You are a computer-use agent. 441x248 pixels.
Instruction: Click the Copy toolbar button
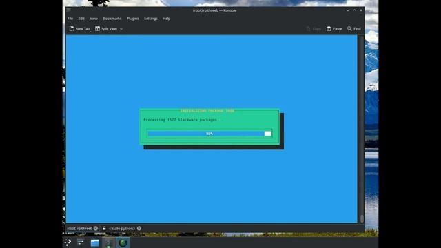[314, 29]
